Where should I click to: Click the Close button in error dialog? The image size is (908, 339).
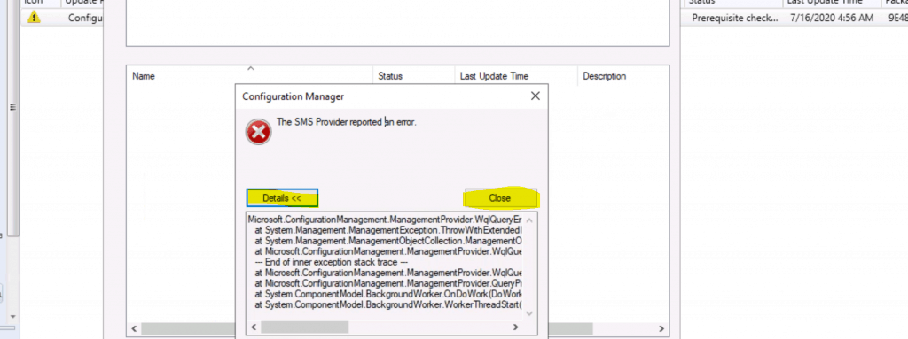tap(500, 198)
